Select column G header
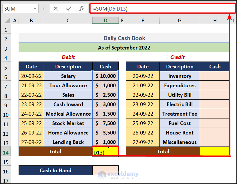This screenshot has height=184, width=237. click(x=180, y=20)
